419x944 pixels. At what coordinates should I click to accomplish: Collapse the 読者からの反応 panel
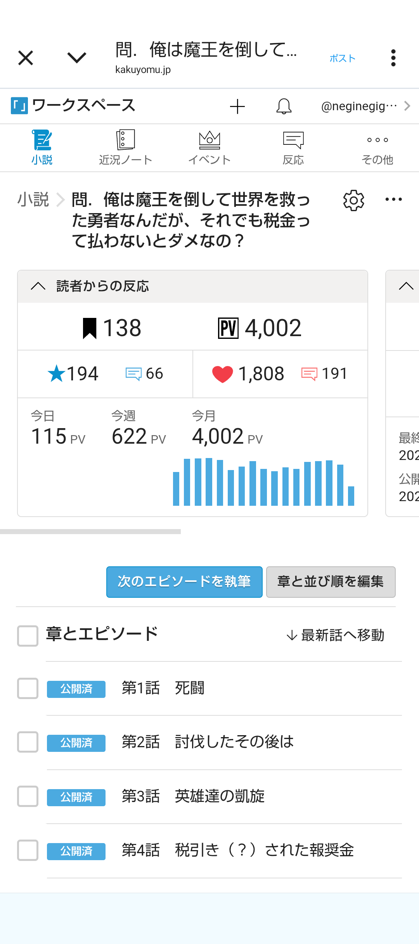(38, 286)
